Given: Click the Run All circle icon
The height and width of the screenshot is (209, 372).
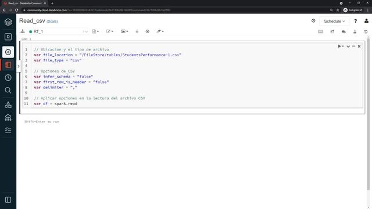Looking at the screenshot, I should click(147, 31).
